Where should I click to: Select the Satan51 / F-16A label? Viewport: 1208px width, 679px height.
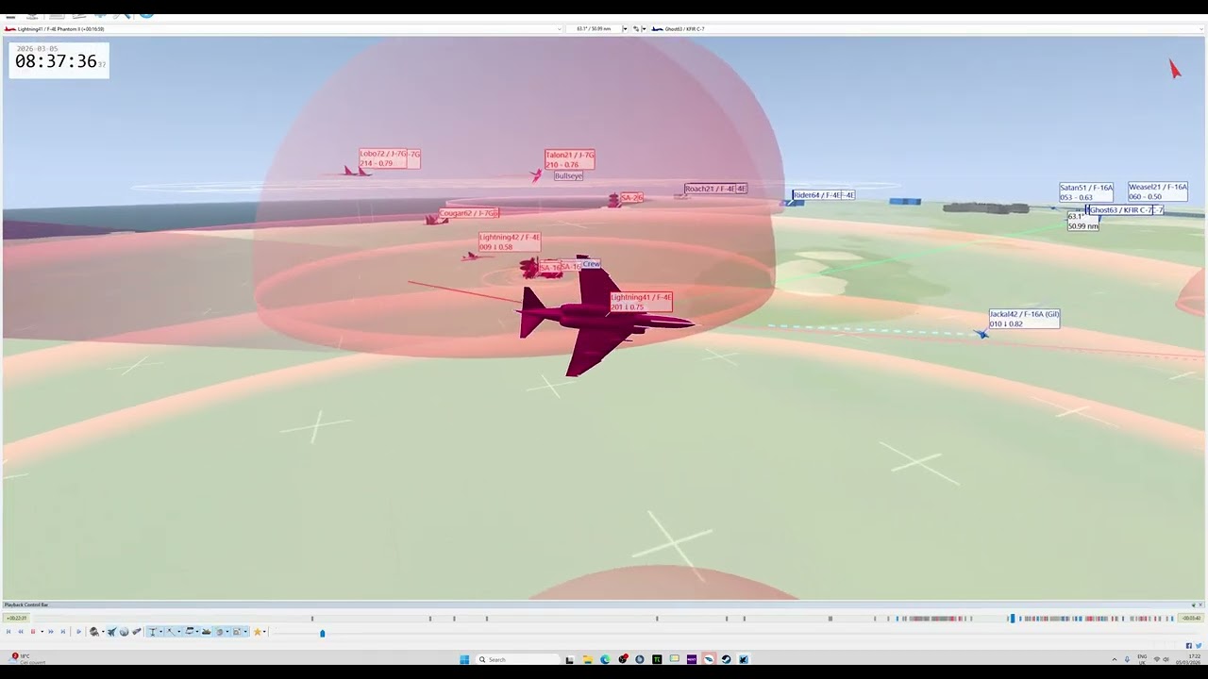[1086, 192]
